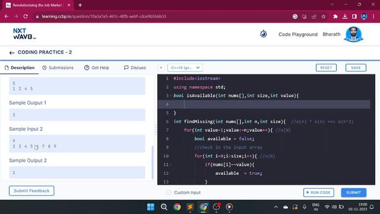
Task: Open the Get Help tab
Action: (97, 68)
